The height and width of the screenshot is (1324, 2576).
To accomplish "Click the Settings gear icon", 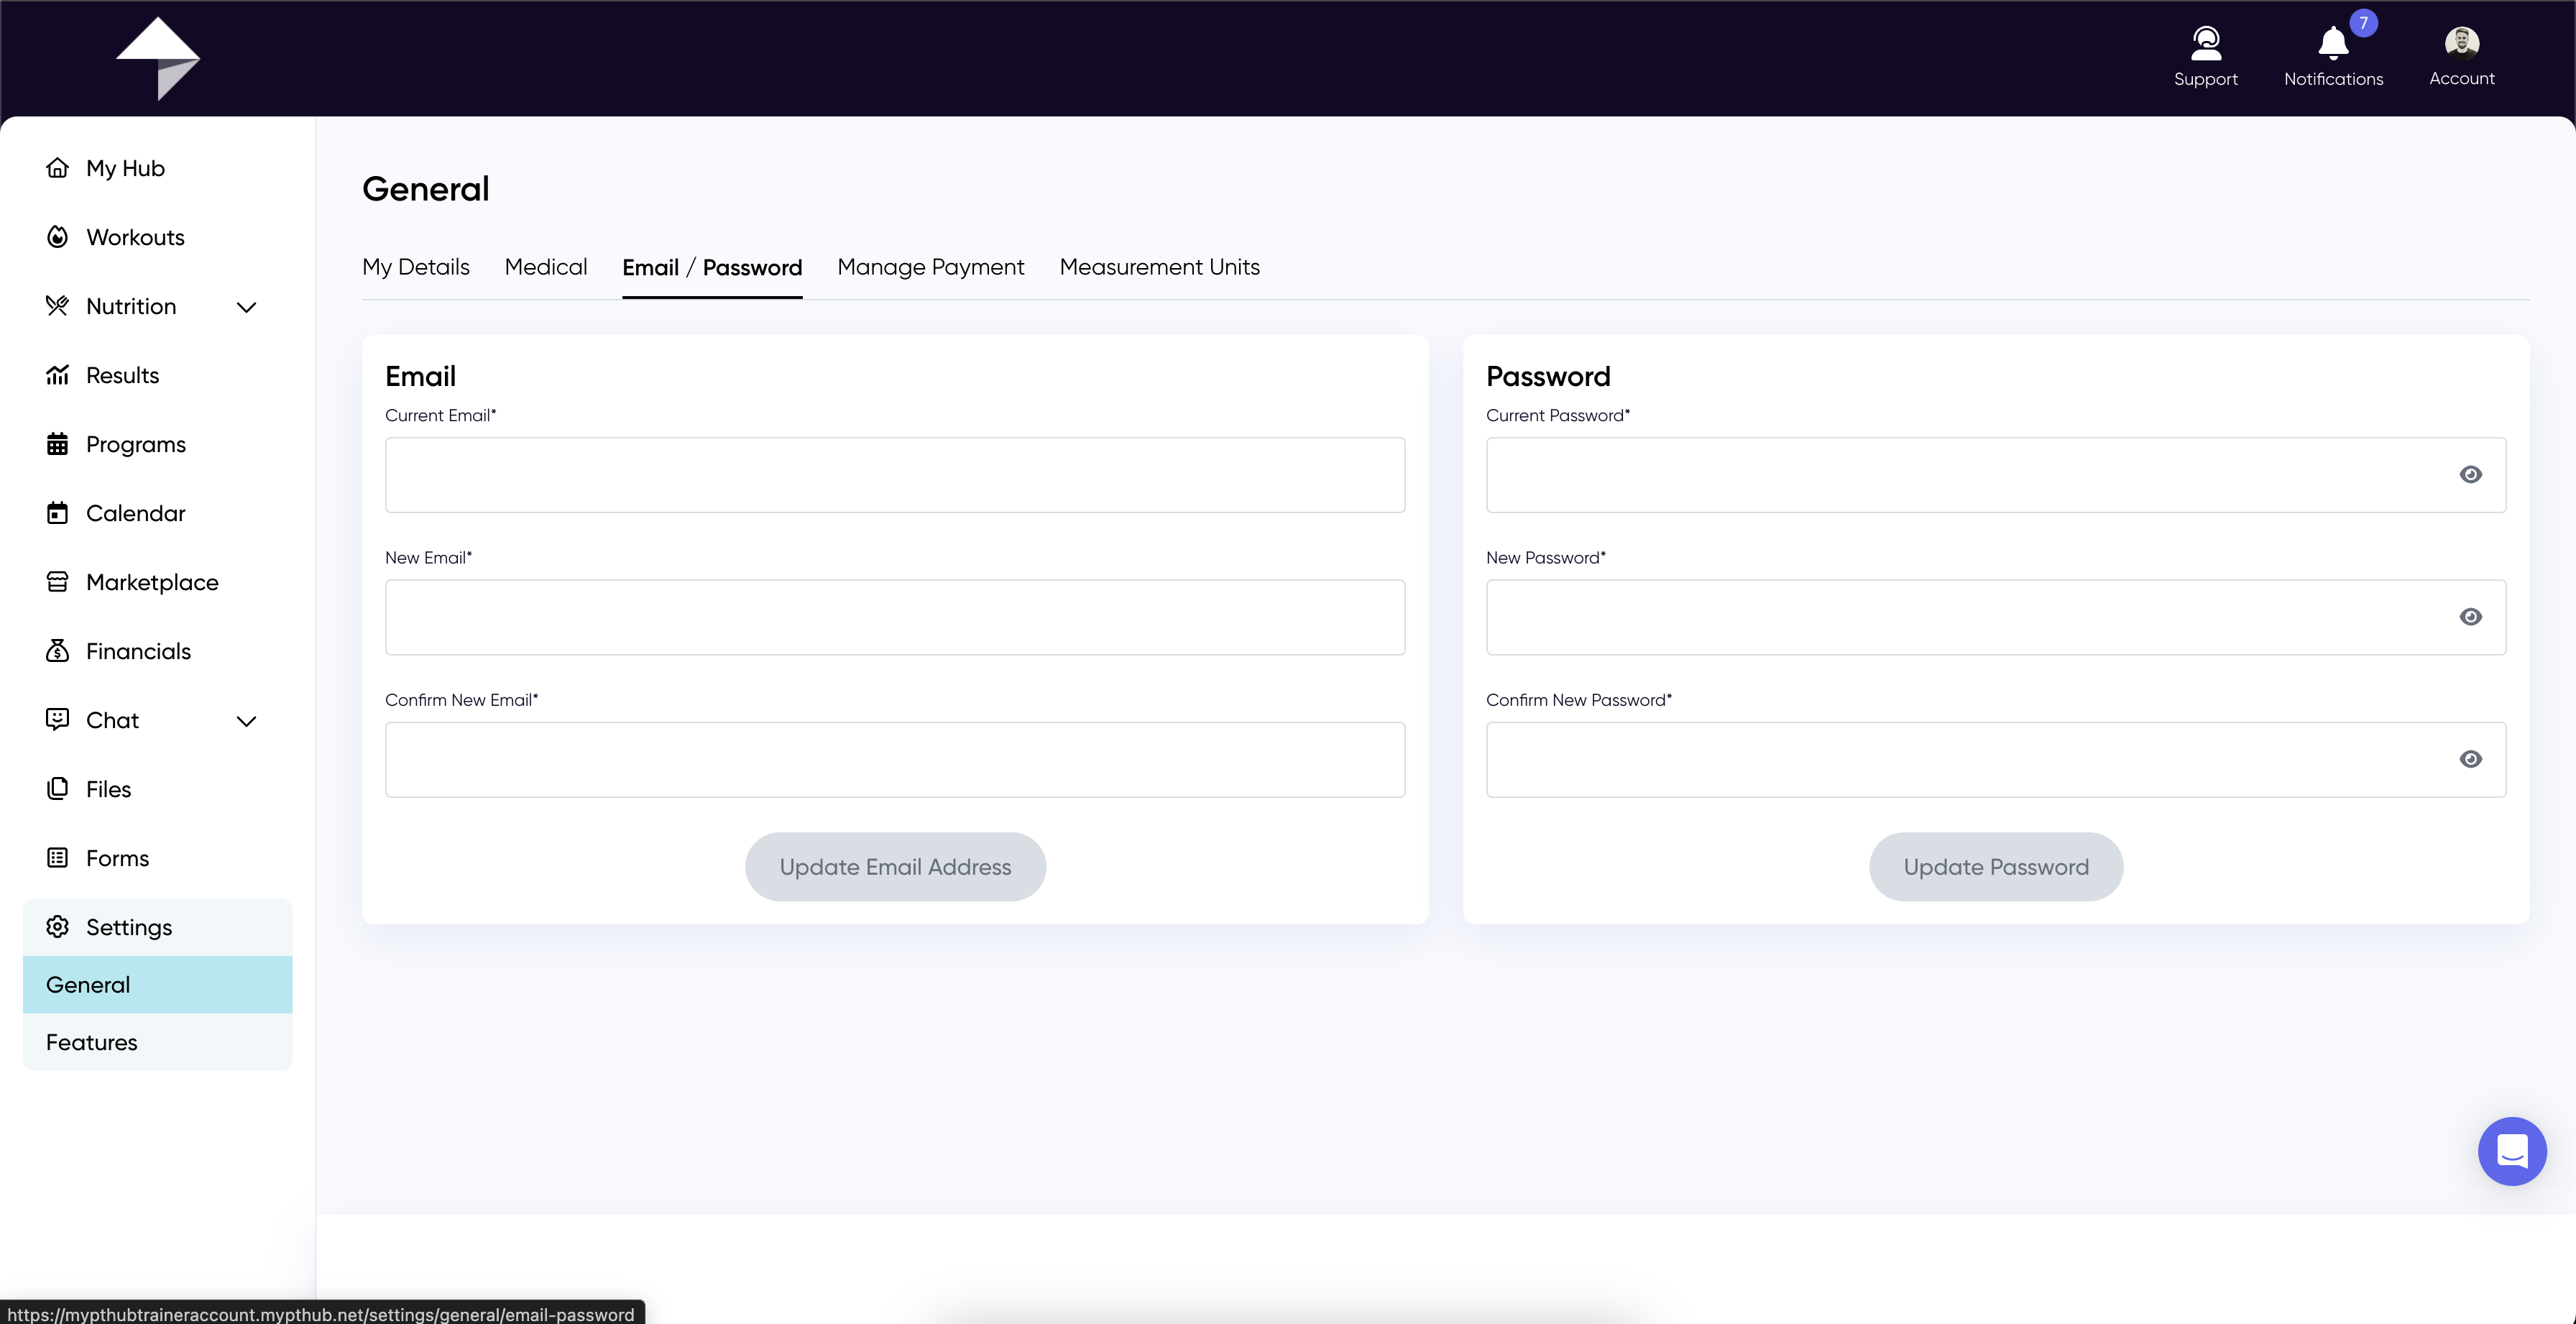I will (58, 926).
